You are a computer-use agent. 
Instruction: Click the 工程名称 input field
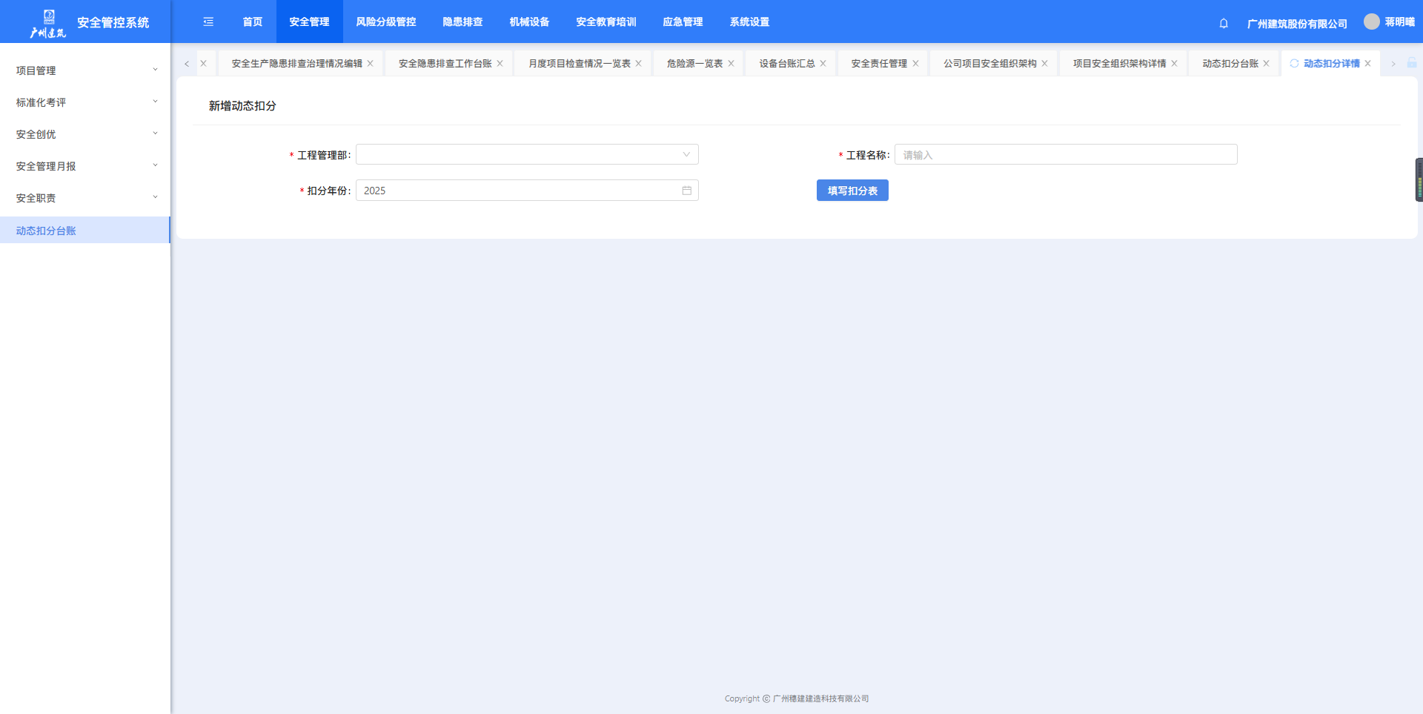[x=1065, y=155]
